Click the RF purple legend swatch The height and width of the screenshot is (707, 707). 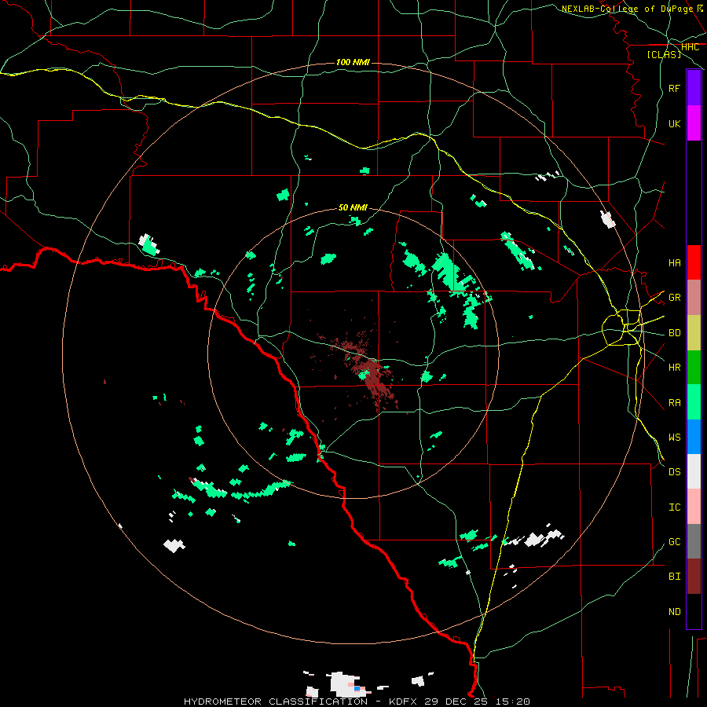pos(694,88)
